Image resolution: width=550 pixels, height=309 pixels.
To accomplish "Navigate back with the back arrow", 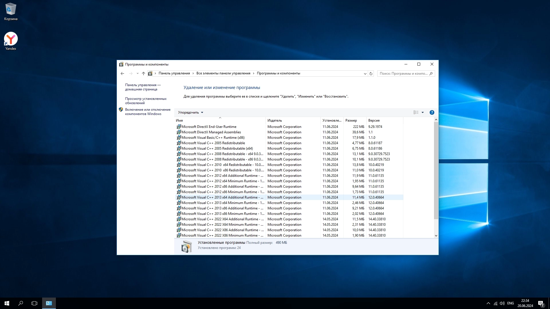I will click(x=122, y=74).
